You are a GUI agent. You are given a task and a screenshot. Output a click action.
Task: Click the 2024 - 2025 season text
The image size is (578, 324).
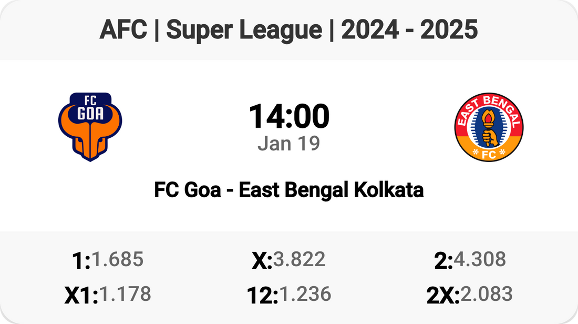409,31
